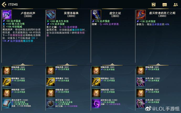Collapse the 卢登的回声 panel arrow
The height and width of the screenshot is (113, 181).
pyautogui.click(x=23, y=64)
